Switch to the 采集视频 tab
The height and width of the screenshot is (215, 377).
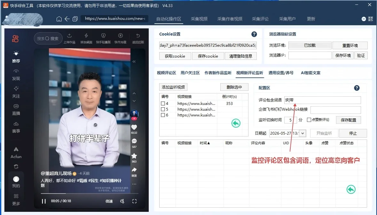(x=199, y=19)
